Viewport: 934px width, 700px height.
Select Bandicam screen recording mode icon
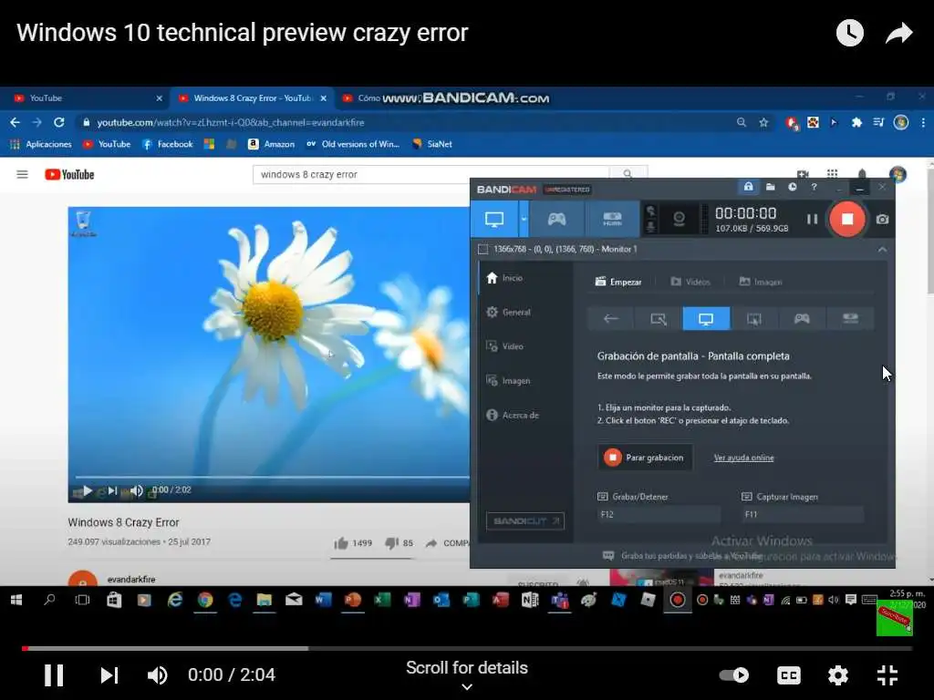click(x=493, y=219)
